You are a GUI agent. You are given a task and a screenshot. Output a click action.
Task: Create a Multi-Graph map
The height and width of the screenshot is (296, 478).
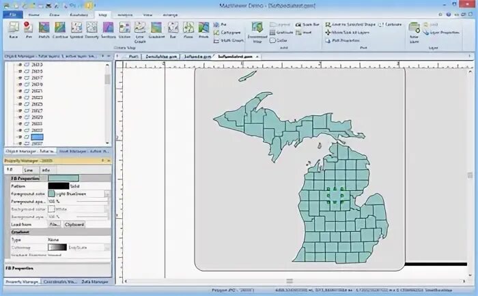[228, 40]
